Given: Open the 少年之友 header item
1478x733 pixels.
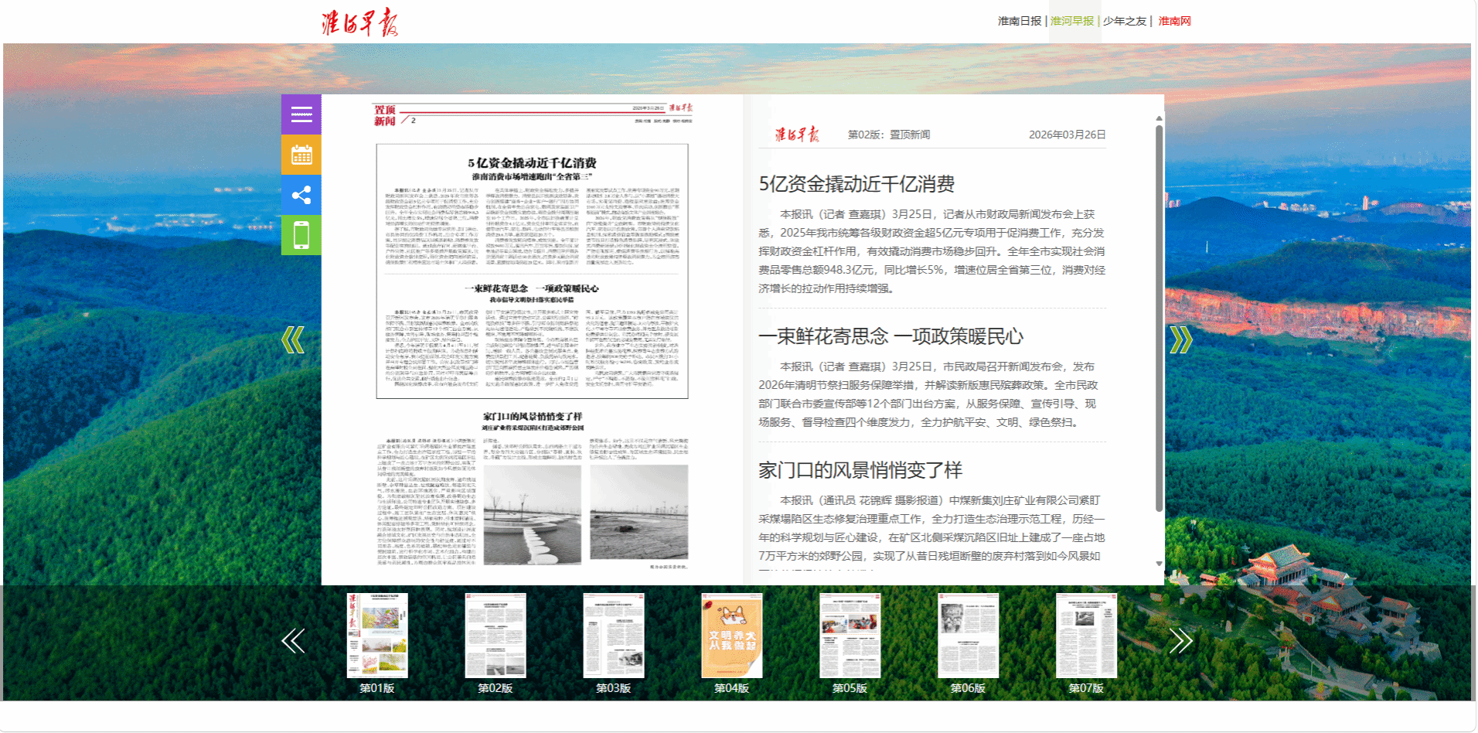Looking at the screenshot, I should pyautogui.click(x=1125, y=22).
